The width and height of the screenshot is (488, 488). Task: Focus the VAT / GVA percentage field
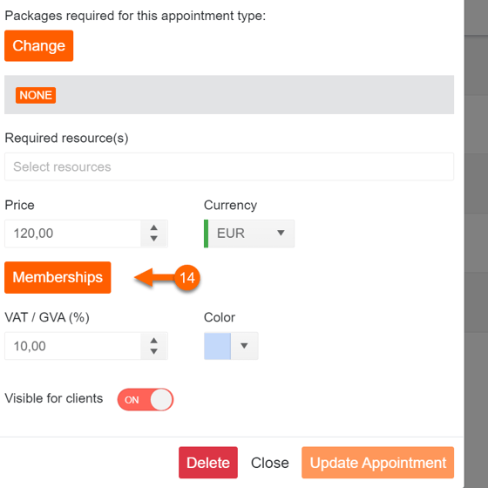pyautogui.click(x=73, y=346)
